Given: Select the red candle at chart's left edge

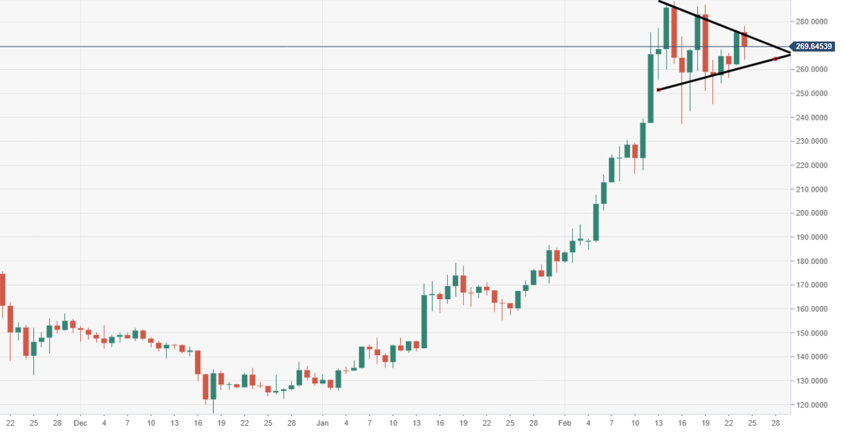Looking at the screenshot, I should tap(2, 289).
